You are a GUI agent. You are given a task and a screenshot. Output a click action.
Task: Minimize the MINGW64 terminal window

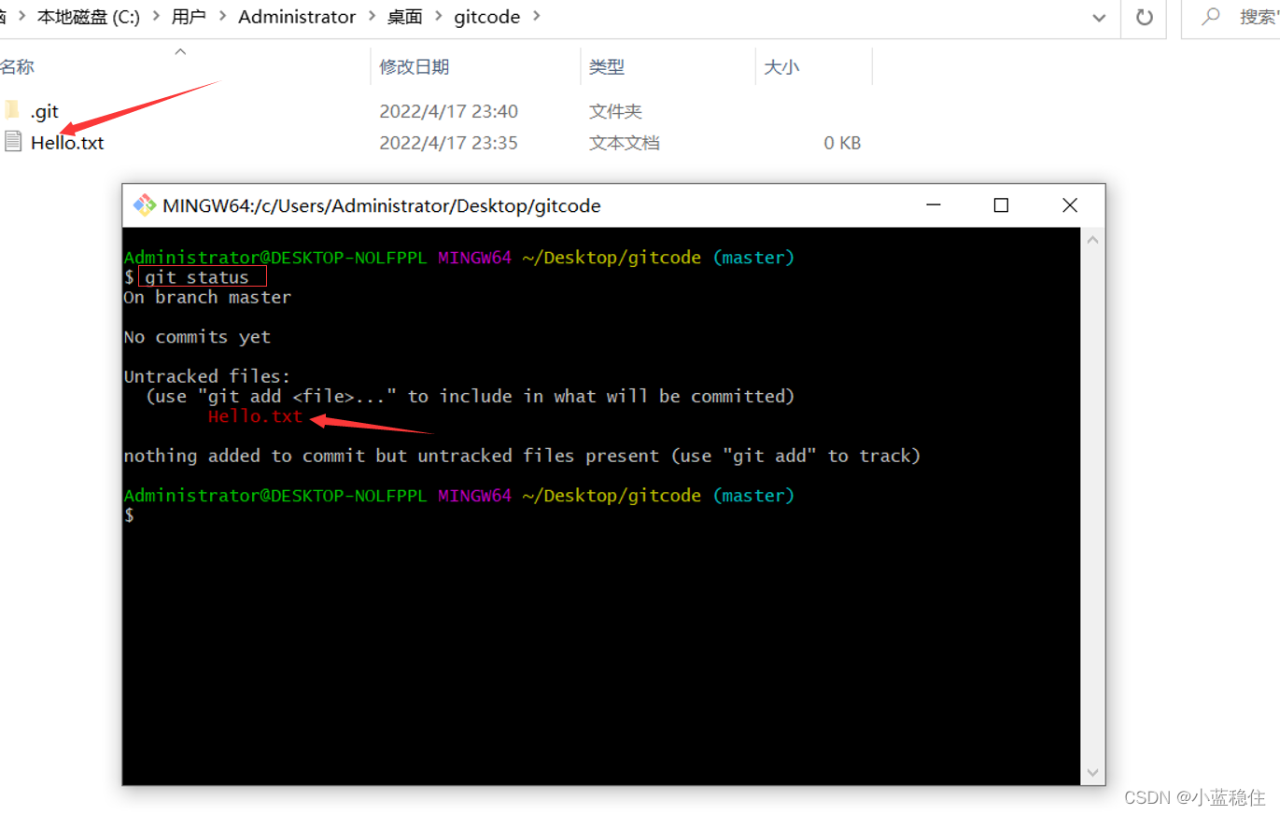pos(933,205)
